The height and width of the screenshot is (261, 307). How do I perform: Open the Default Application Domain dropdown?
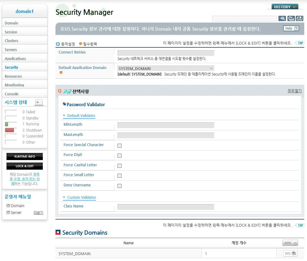pos(166,68)
